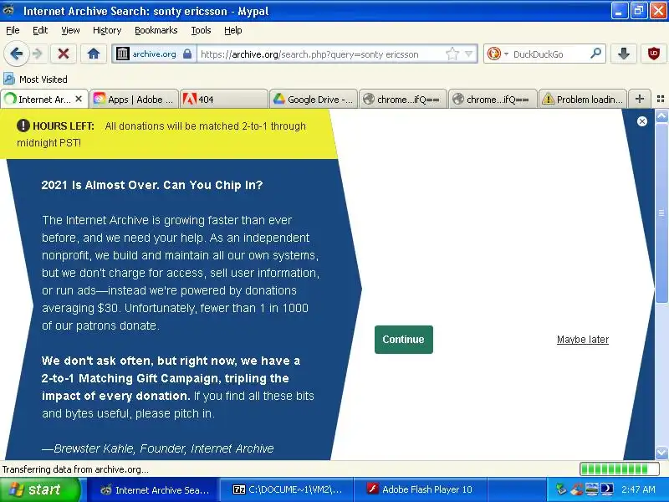
Task: Click the Transferring data status bar text
Action: click(x=75, y=469)
